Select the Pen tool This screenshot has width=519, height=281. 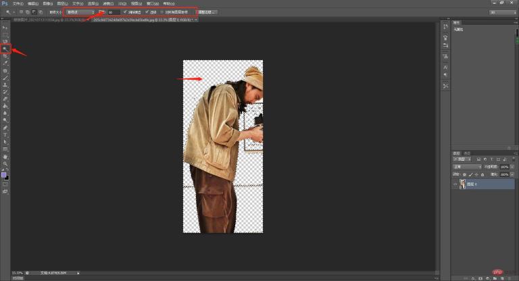5,128
